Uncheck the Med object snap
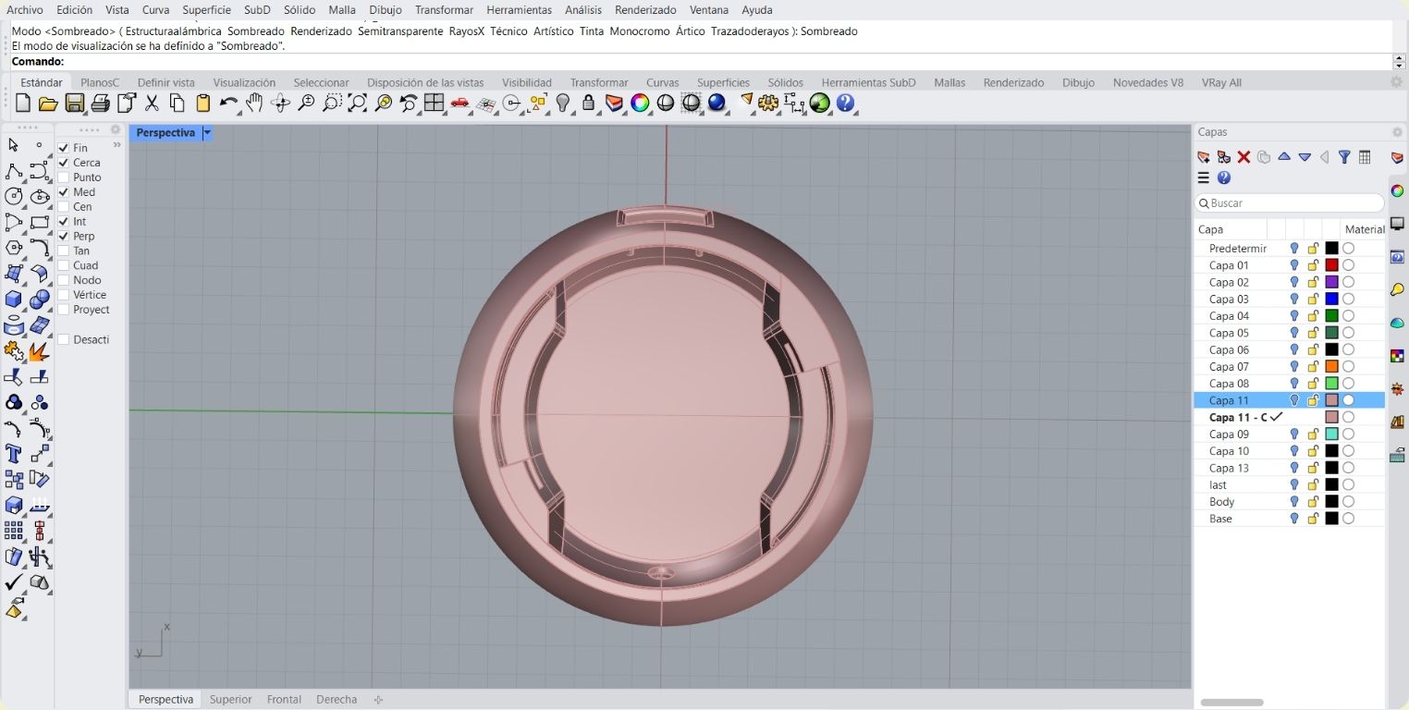The height and width of the screenshot is (710, 1409). tap(64, 192)
